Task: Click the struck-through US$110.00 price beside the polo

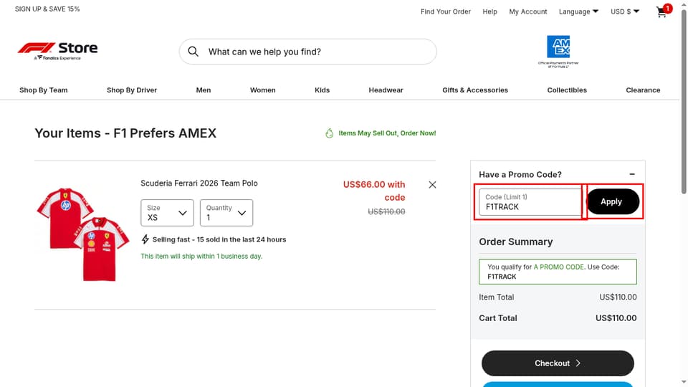Action: coord(386,211)
